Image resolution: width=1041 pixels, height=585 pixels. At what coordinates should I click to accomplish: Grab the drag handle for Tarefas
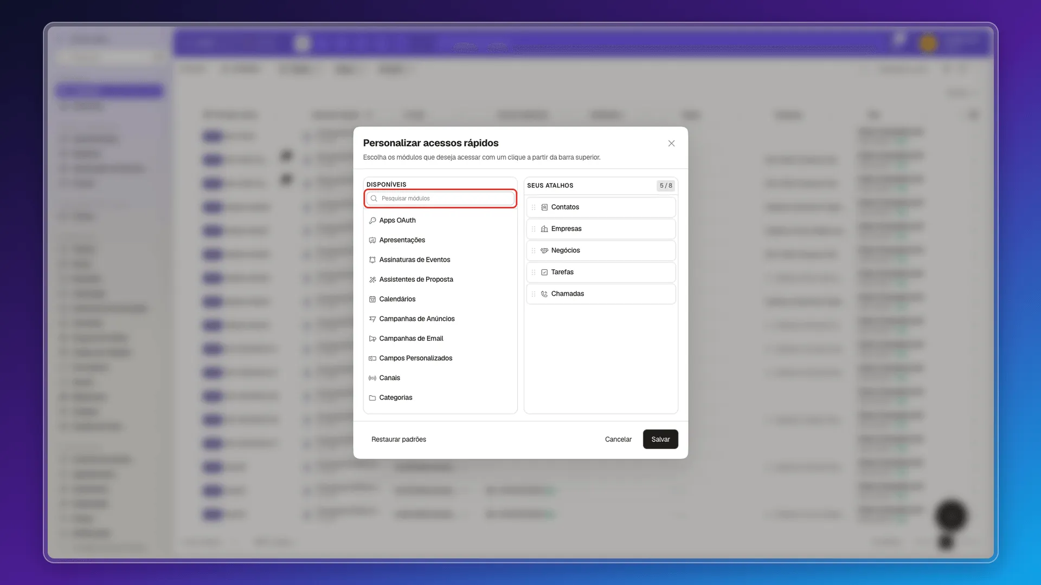(x=534, y=272)
